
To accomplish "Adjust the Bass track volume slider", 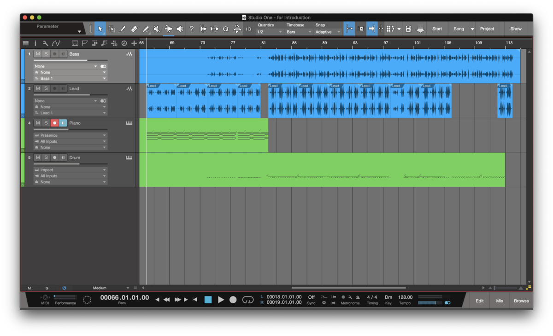I will coord(71,60).
